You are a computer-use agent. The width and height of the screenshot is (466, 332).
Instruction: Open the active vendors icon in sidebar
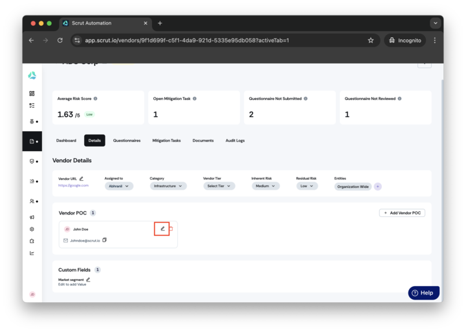click(x=32, y=141)
